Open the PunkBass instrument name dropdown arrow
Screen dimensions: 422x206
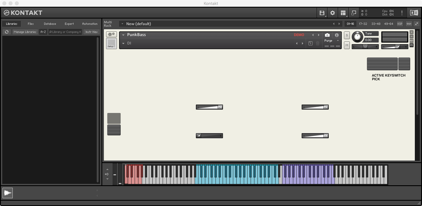point(123,35)
